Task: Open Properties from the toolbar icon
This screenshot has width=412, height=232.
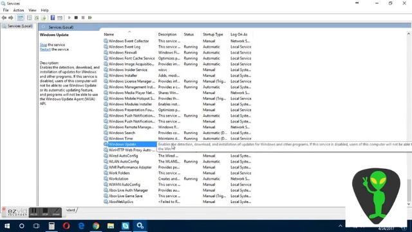Action: tap(30, 17)
